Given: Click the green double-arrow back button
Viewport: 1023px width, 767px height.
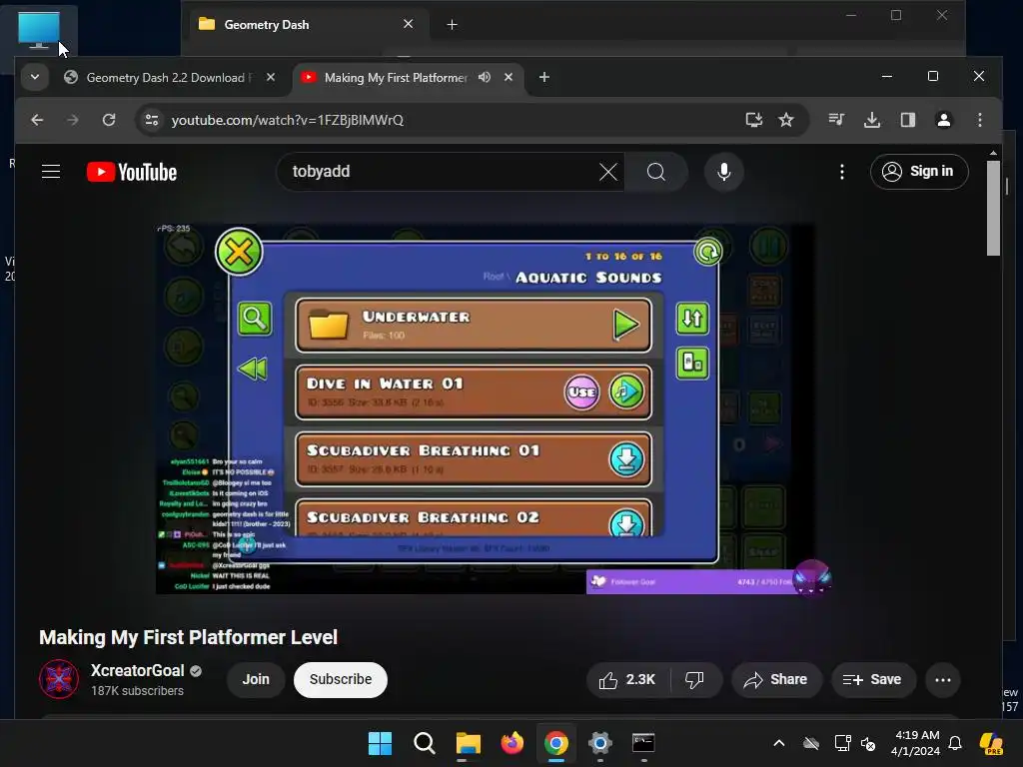Looking at the screenshot, I should pyautogui.click(x=253, y=370).
